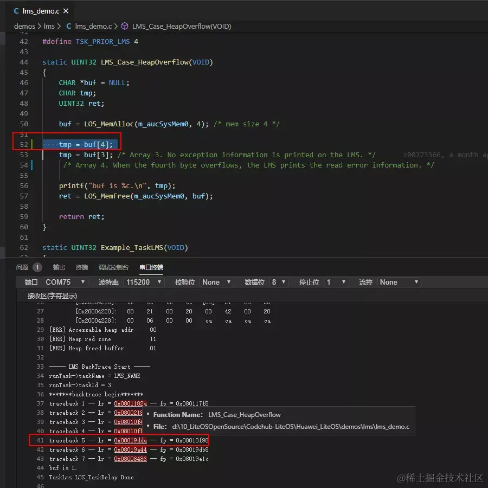Click the printf statement on line 56

pos(117,186)
